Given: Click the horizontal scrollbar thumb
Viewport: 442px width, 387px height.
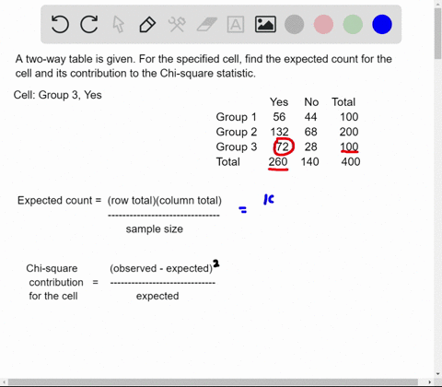Looking at the screenshot, I should tap(213, 382).
